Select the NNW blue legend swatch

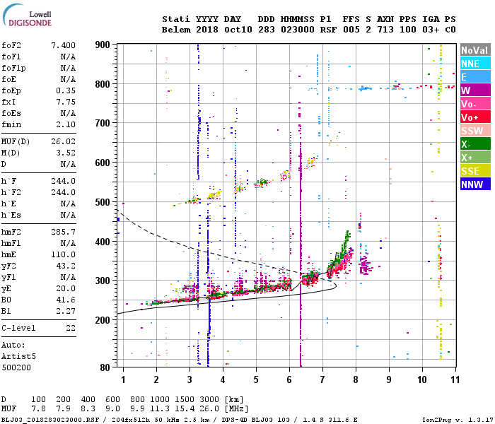point(475,184)
